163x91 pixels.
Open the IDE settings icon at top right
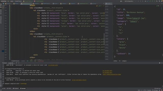[x=162, y=1]
